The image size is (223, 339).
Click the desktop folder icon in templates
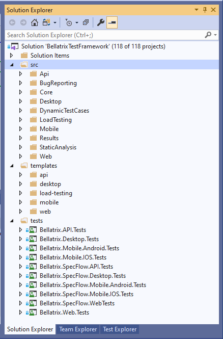(x=33, y=184)
